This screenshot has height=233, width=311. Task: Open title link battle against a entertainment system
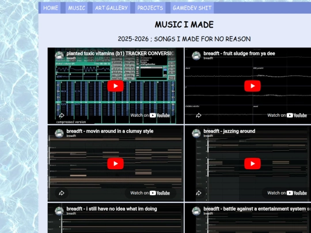[x=257, y=209]
